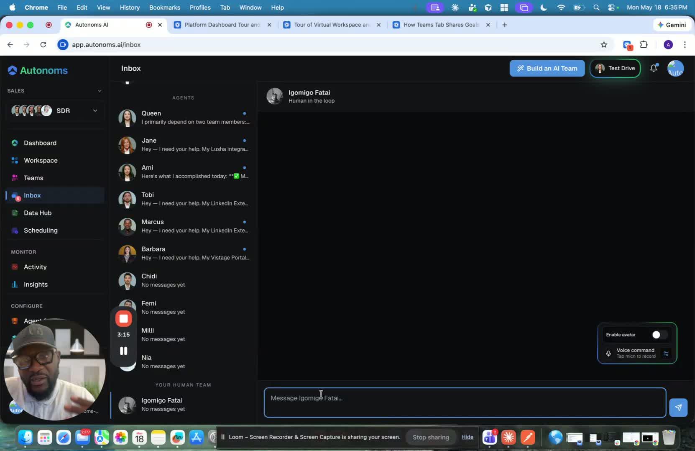Go to Teams in the sidebar
The width and height of the screenshot is (695, 451).
33,178
